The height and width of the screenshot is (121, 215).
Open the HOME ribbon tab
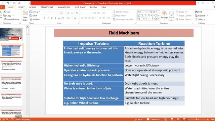(10, 7)
